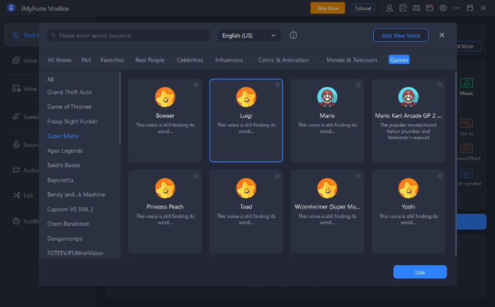495x307 pixels.
Task: Switch to Favorites tab
Action: point(112,60)
